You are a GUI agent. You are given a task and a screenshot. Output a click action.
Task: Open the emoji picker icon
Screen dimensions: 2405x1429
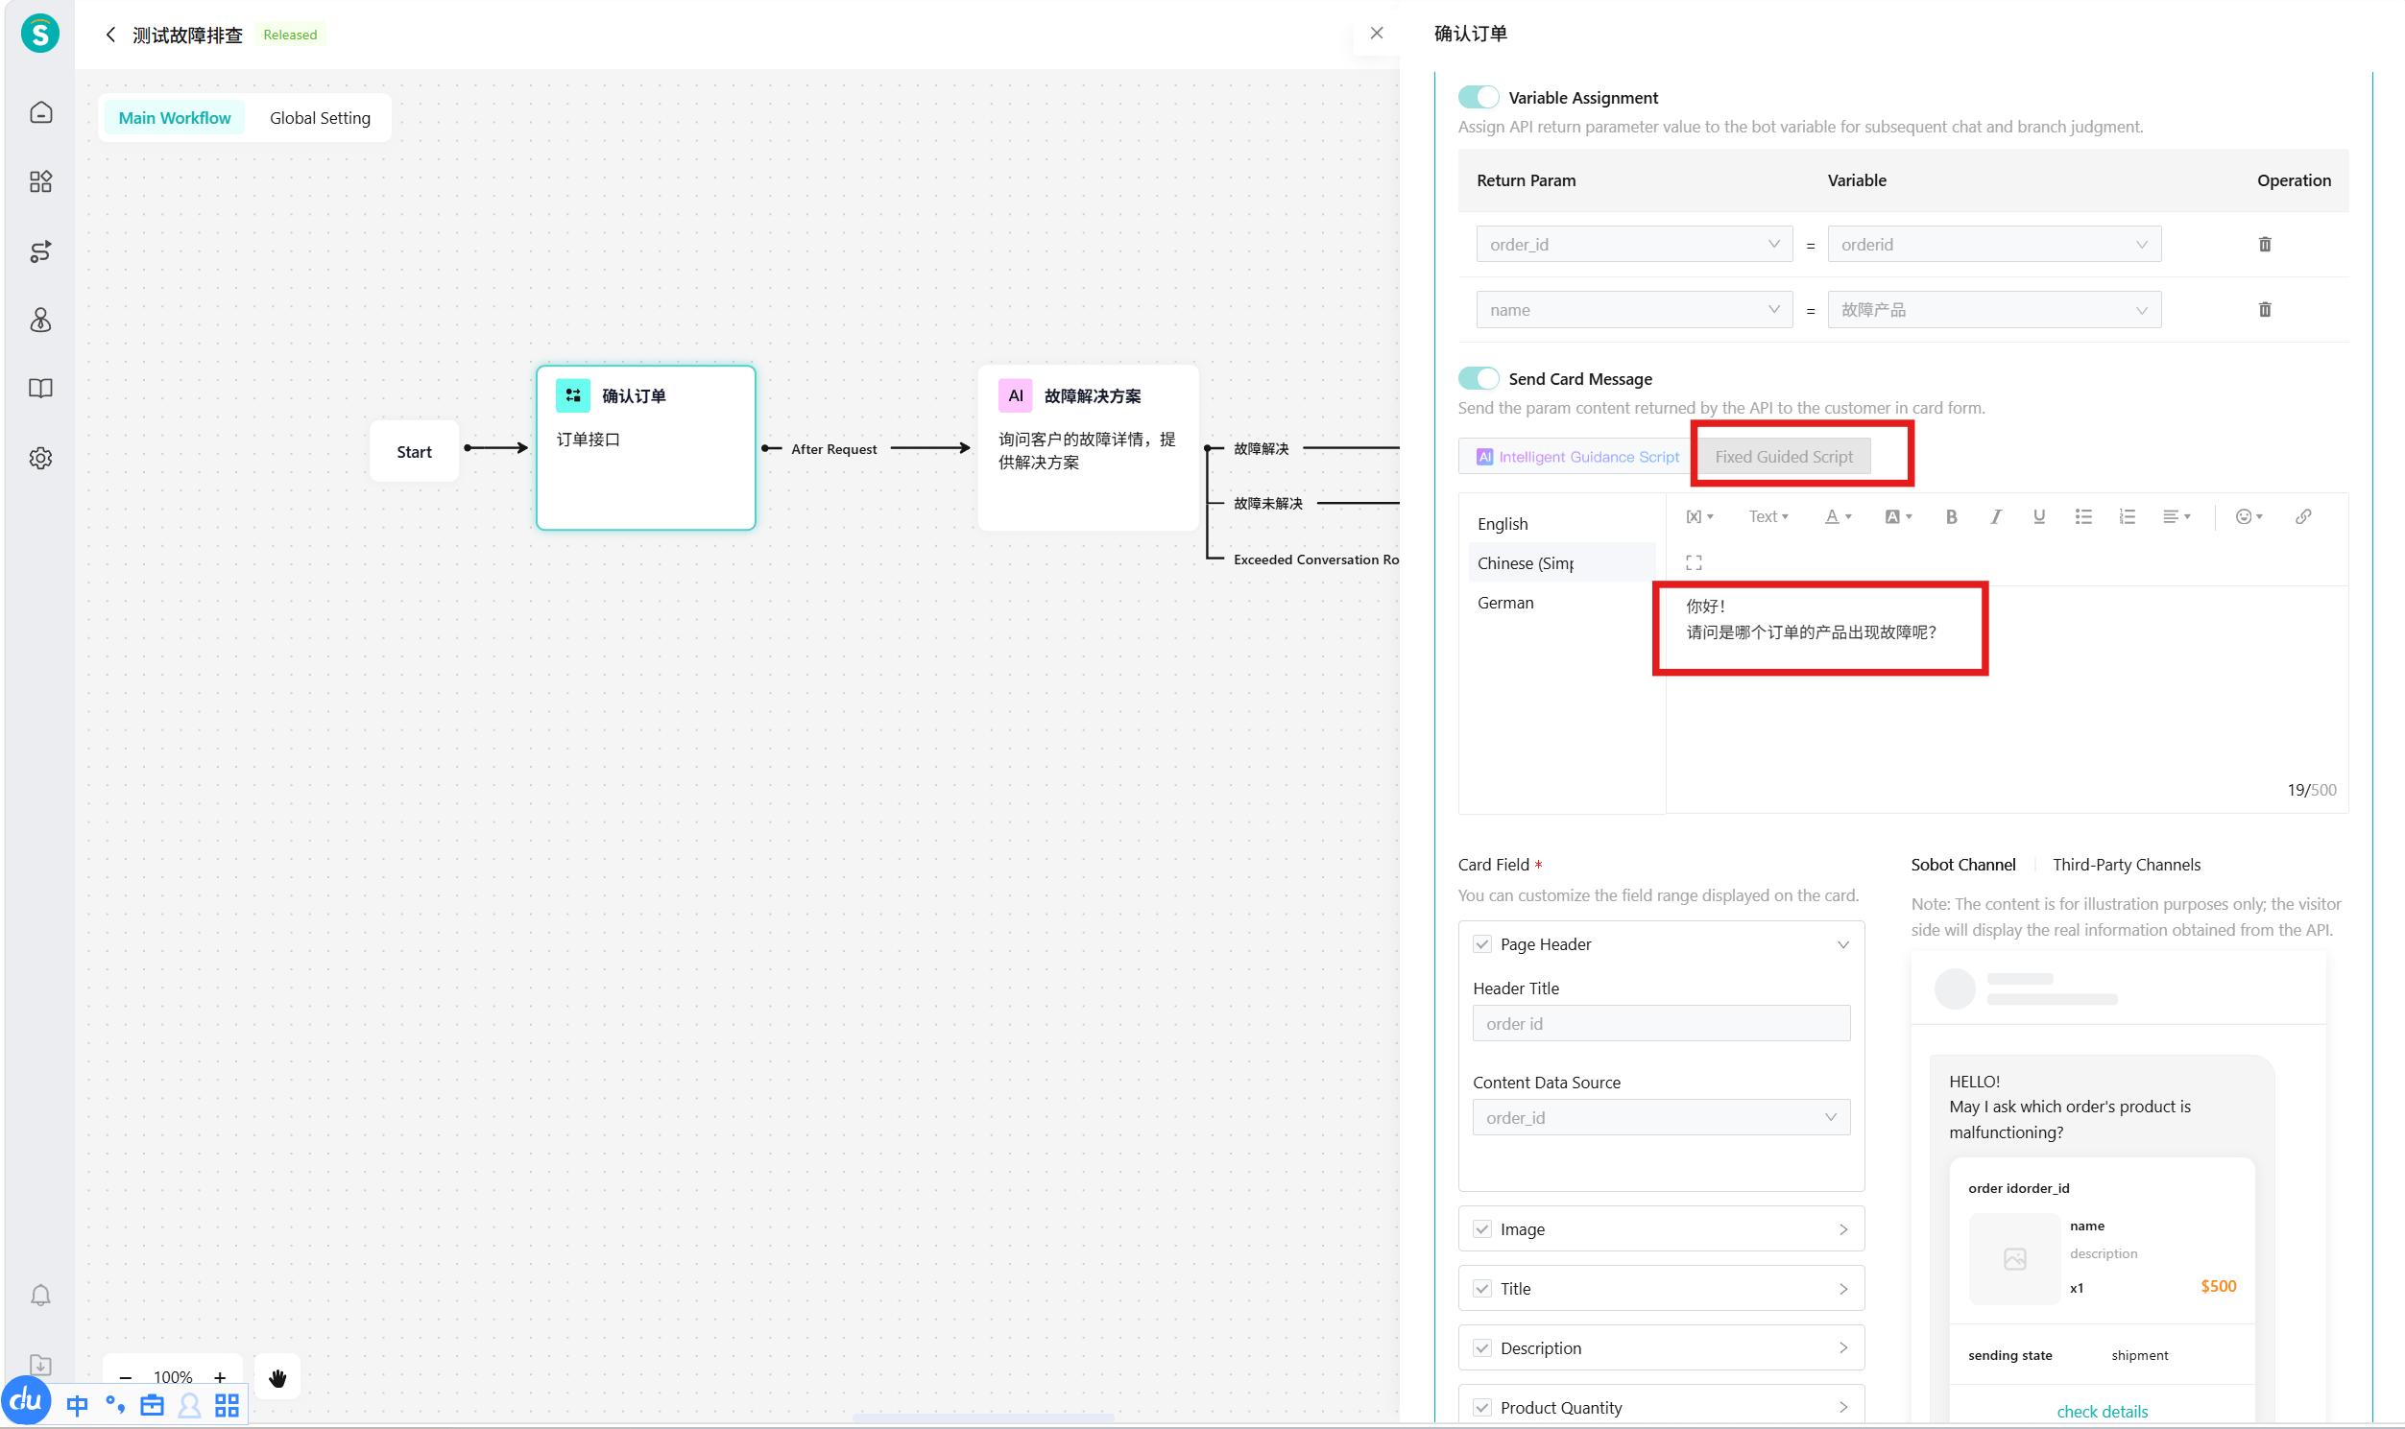[x=2248, y=517]
